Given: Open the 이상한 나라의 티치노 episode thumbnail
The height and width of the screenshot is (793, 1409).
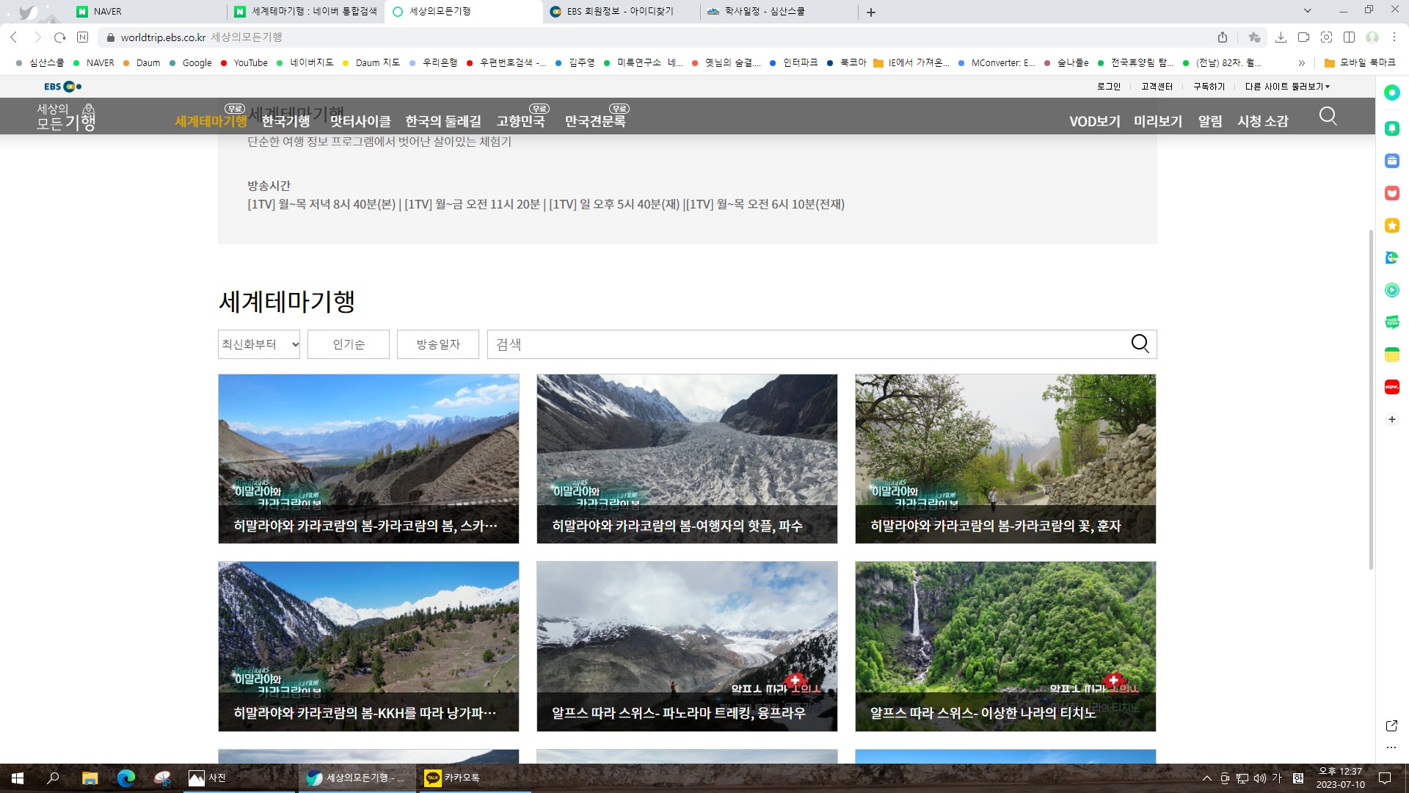Looking at the screenshot, I should click(x=1005, y=646).
